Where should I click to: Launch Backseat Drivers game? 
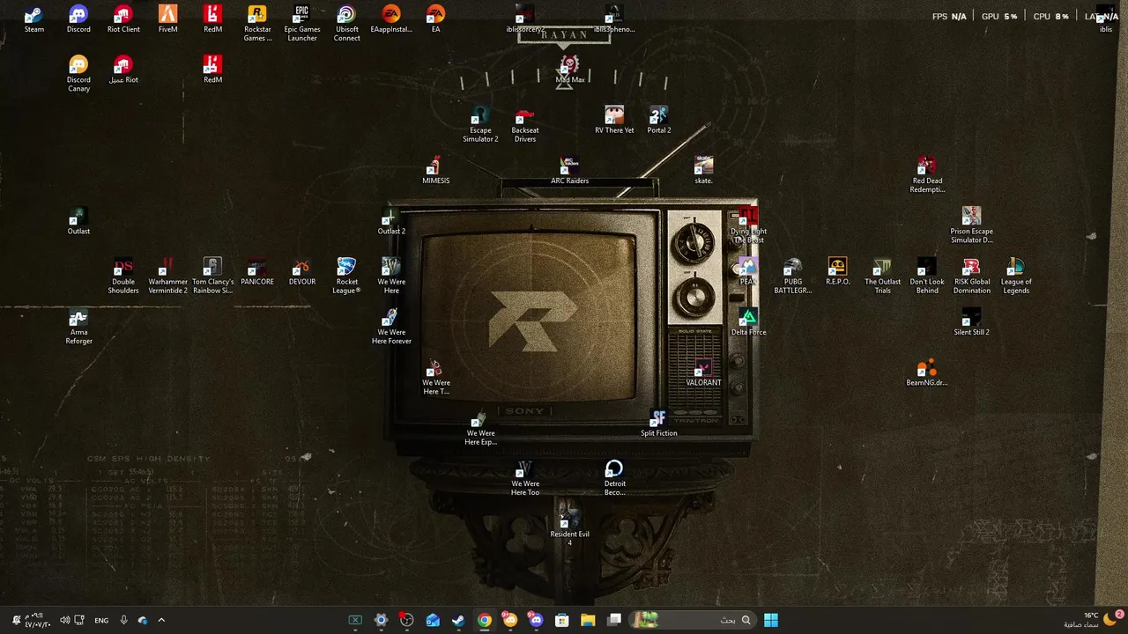point(525,124)
